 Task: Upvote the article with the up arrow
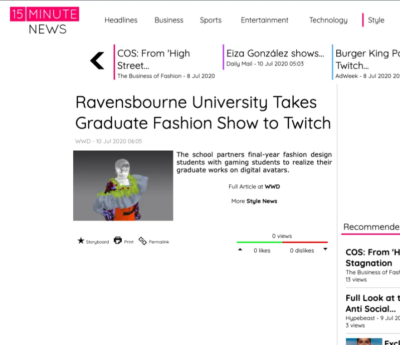click(240, 249)
